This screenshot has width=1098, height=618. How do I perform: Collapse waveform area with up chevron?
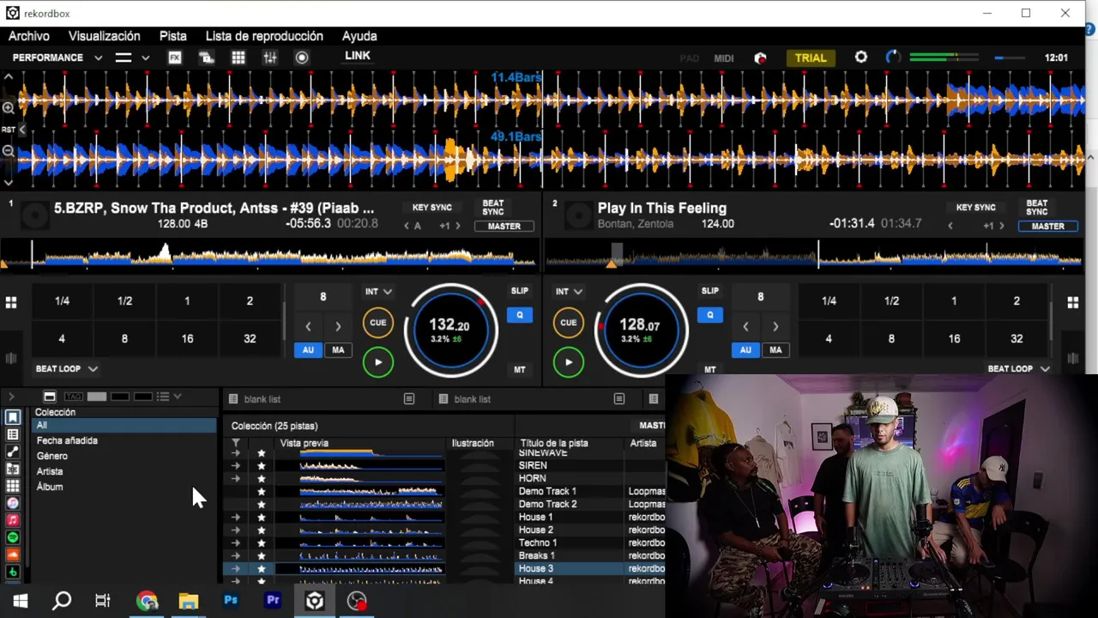point(9,77)
